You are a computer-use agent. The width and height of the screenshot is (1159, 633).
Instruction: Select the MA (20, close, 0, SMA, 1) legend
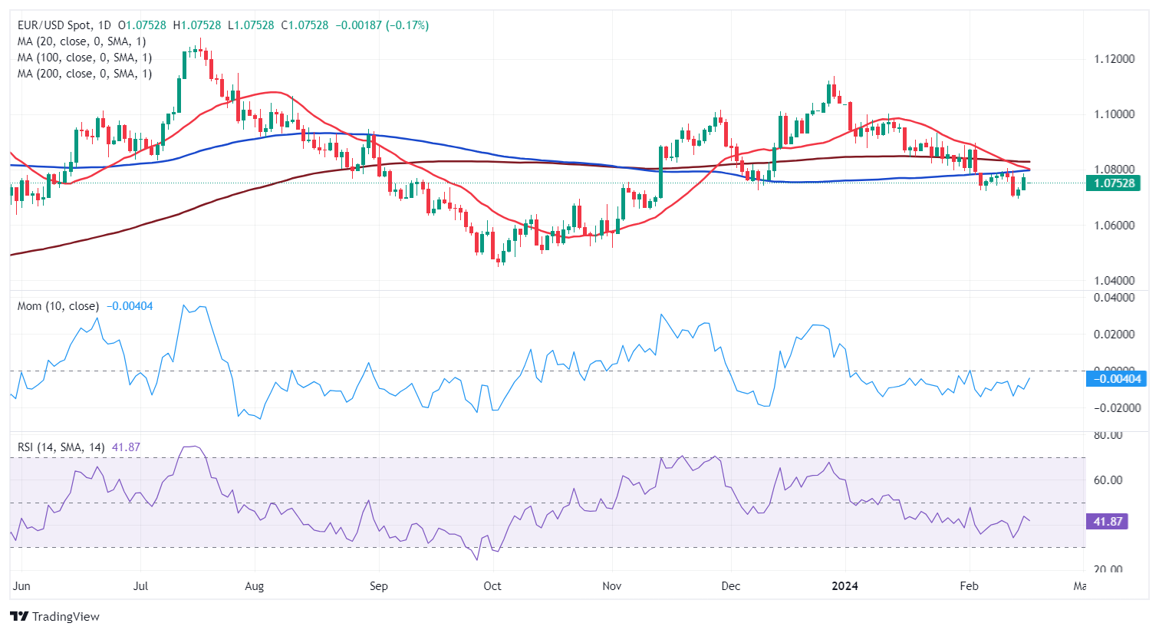point(81,41)
